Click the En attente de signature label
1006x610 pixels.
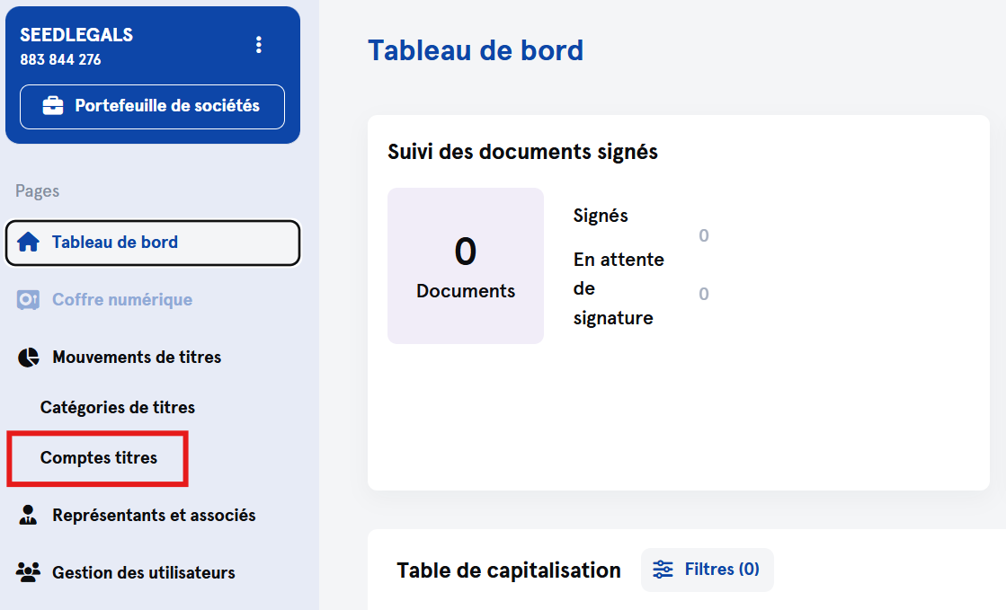pyautogui.click(x=619, y=288)
